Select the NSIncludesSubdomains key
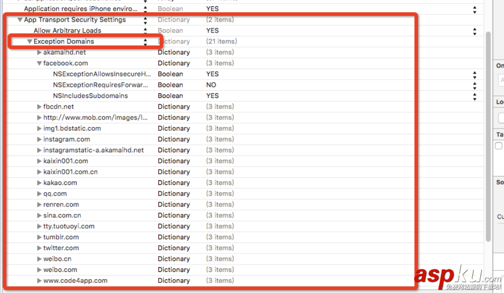The height and width of the screenshot is (293, 504). [x=90, y=96]
